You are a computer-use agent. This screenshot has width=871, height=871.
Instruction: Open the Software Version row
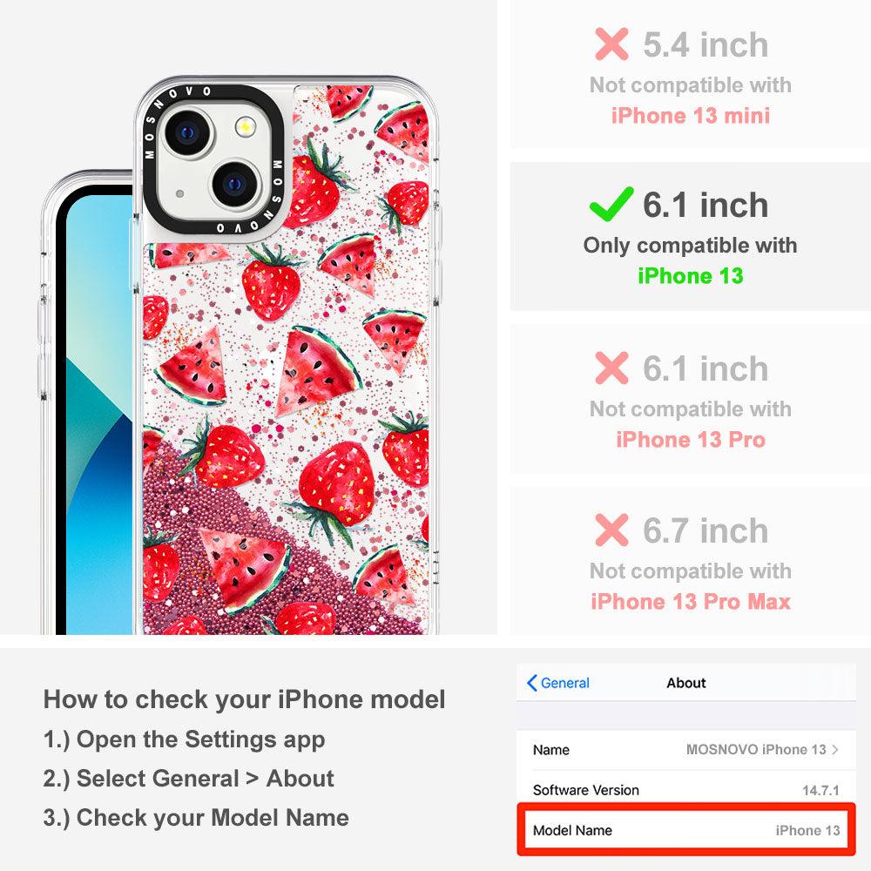point(686,789)
